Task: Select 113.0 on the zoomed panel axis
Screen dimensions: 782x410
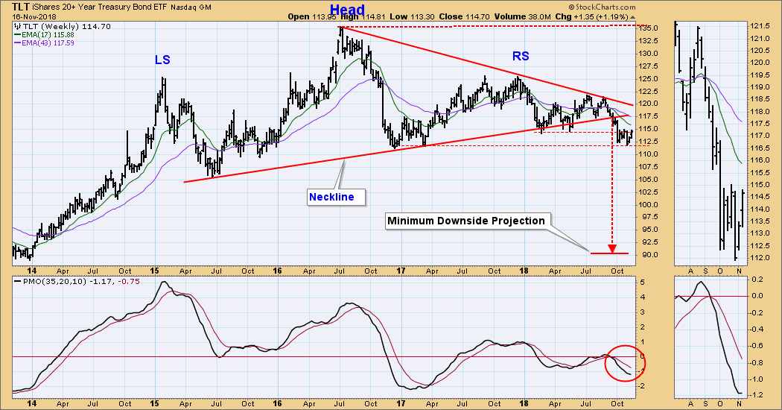Action: point(760,233)
